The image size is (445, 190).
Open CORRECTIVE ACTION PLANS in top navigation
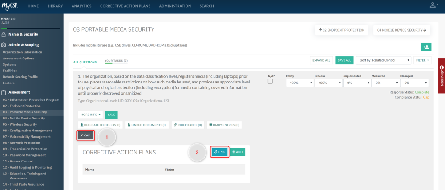(125, 6)
